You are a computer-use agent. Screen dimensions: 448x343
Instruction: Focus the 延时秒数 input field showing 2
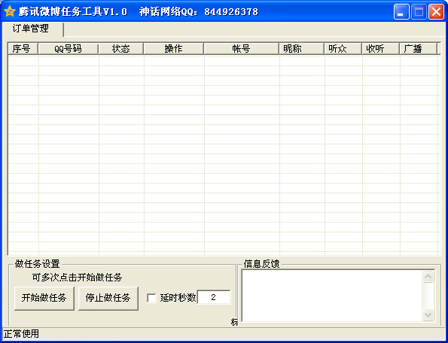click(213, 297)
